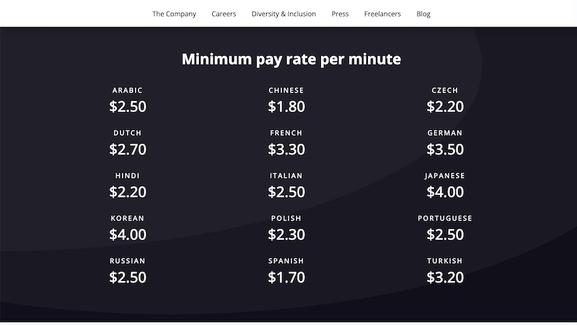Visit the Press page
This screenshot has width=577, height=325.
pyautogui.click(x=340, y=14)
